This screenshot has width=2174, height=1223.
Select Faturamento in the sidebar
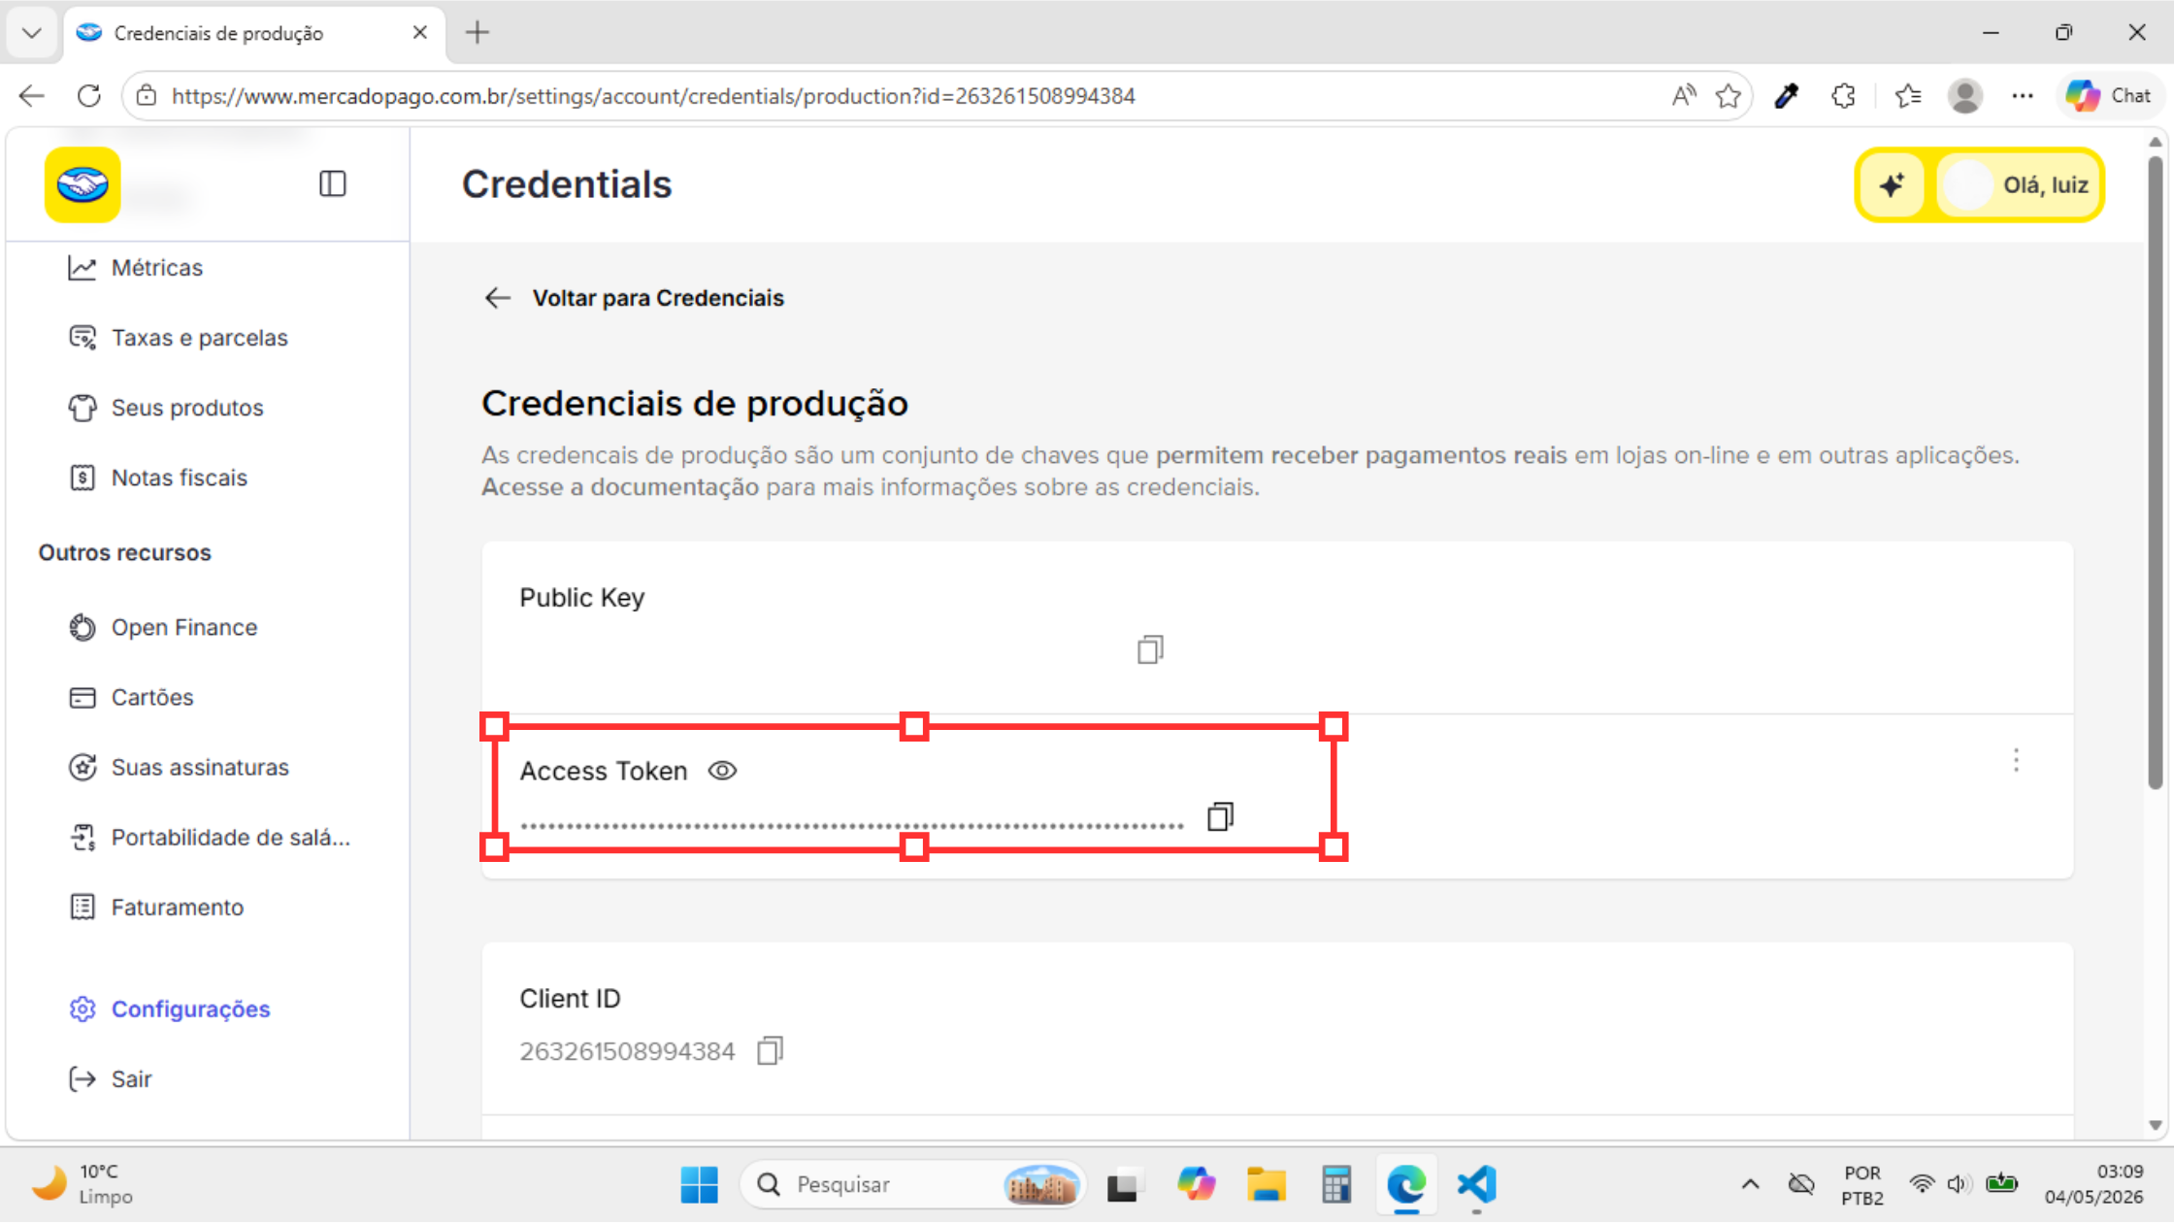[156, 907]
